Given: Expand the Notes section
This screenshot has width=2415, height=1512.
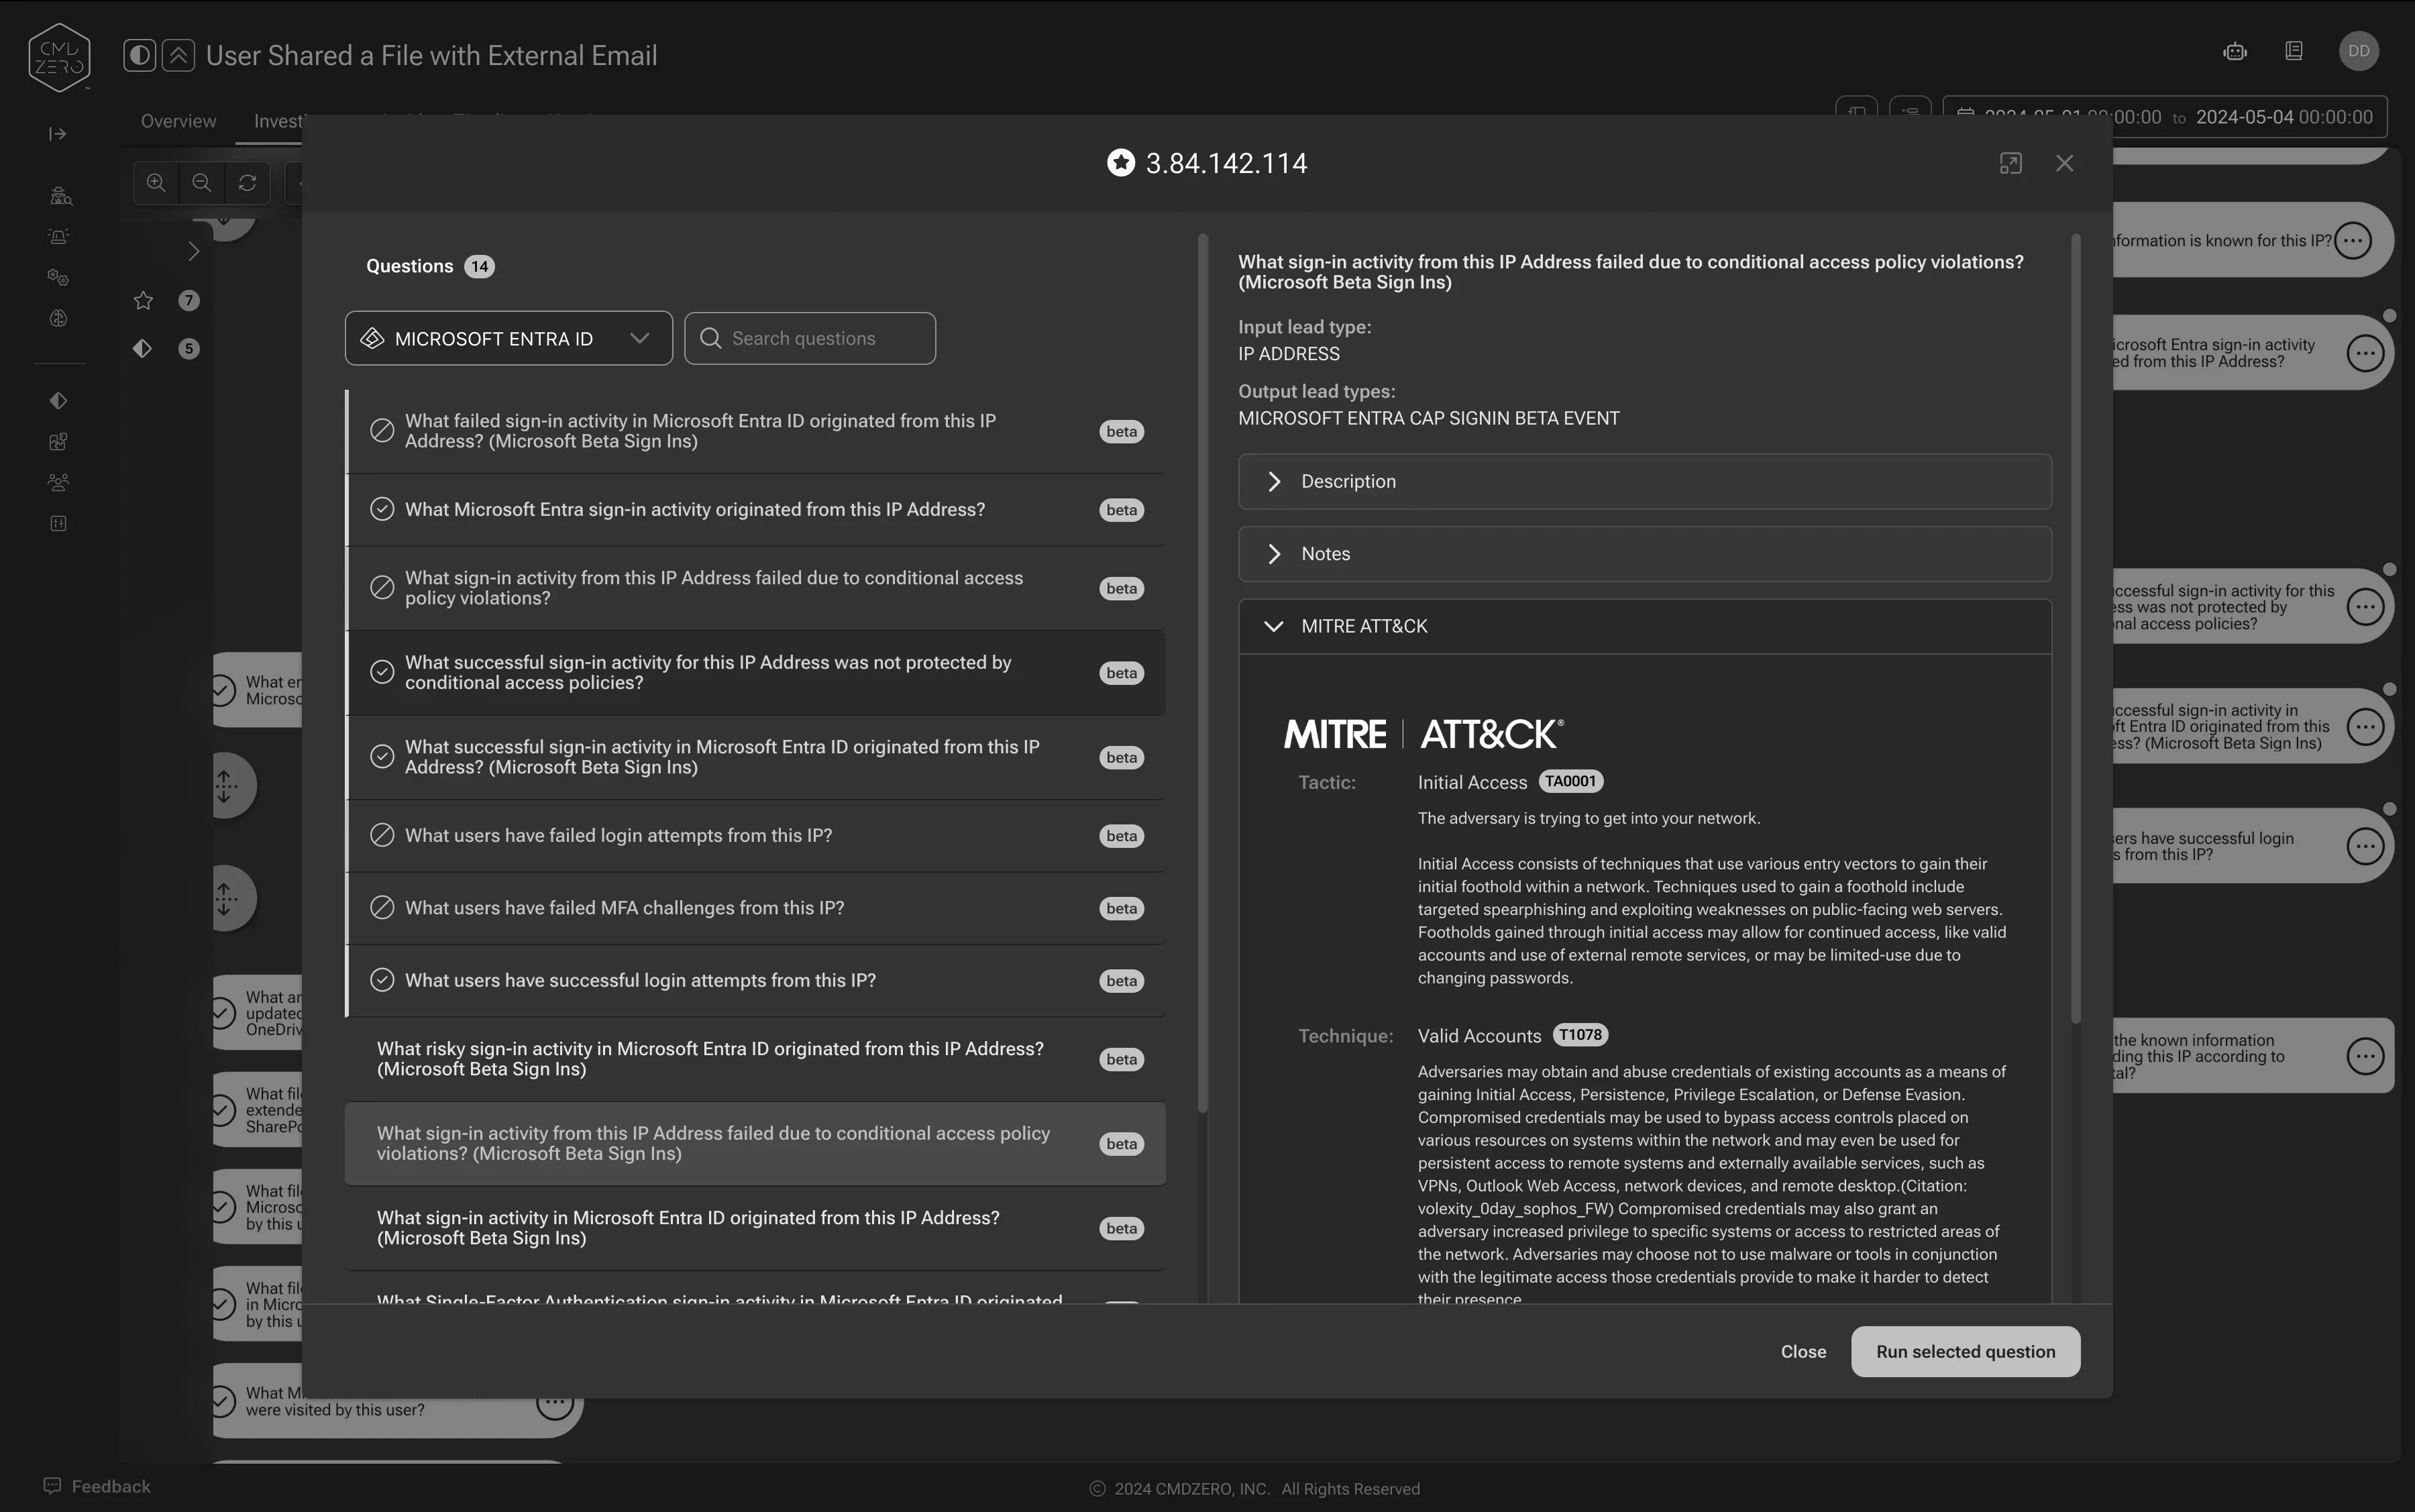Looking at the screenshot, I should tap(1645, 554).
